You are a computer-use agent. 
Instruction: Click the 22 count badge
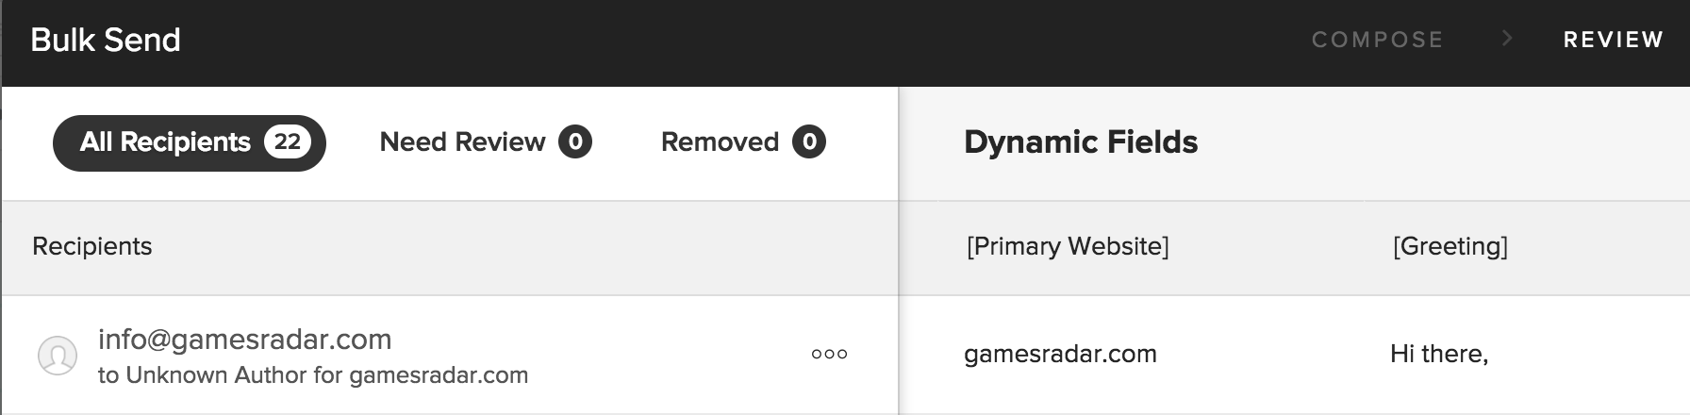288,142
